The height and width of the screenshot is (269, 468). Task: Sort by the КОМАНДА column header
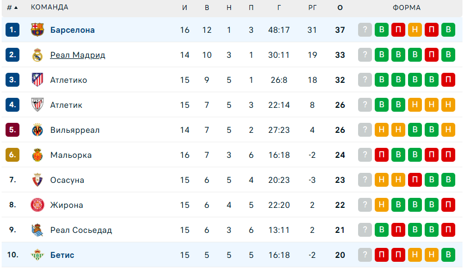click(50, 8)
